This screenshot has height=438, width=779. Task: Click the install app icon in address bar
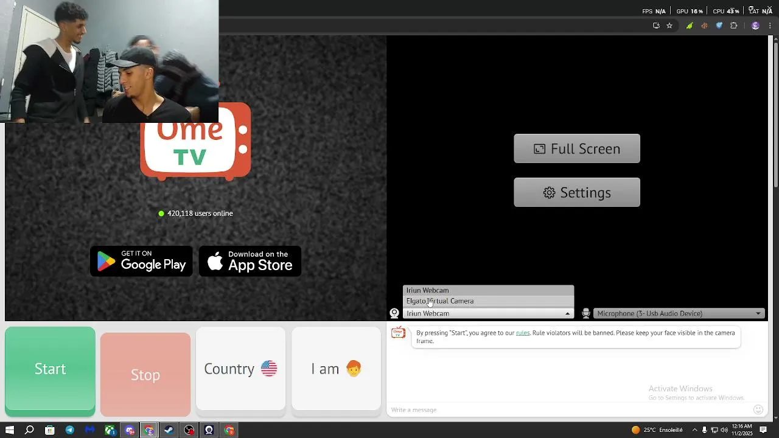656,26
